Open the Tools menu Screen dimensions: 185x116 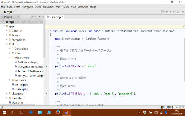[x=66, y=7]
